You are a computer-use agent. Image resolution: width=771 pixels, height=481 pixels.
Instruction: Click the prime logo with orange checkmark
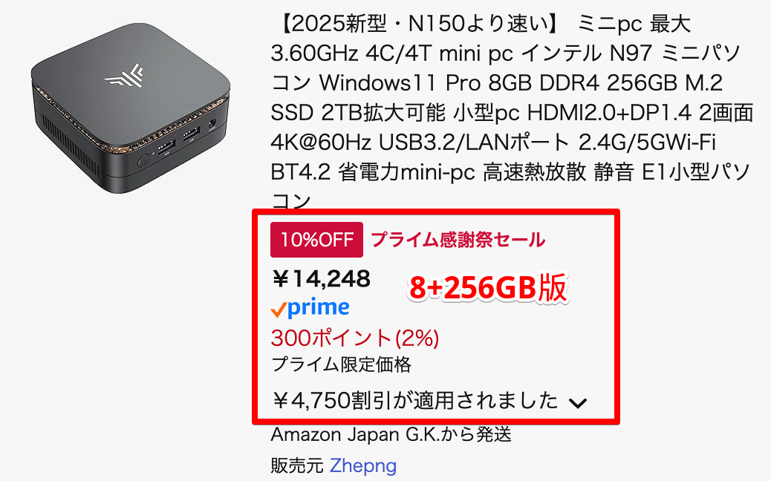tap(310, 309)
